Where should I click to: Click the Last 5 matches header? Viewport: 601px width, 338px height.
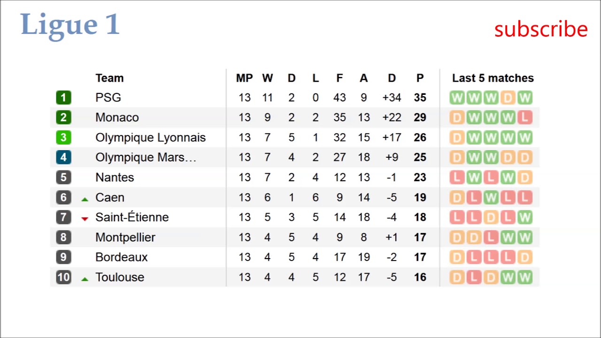[493, 78]
